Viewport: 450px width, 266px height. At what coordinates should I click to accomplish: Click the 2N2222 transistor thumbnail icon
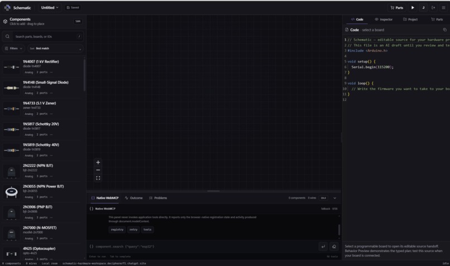click(x=12, y=171)
